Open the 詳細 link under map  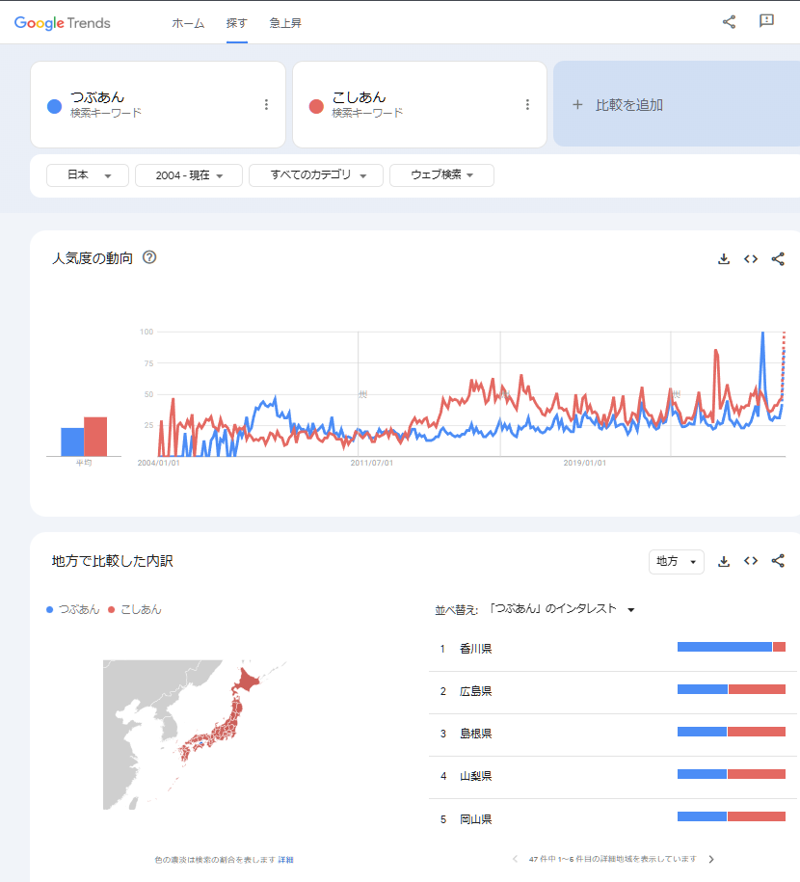pos(286,859)
